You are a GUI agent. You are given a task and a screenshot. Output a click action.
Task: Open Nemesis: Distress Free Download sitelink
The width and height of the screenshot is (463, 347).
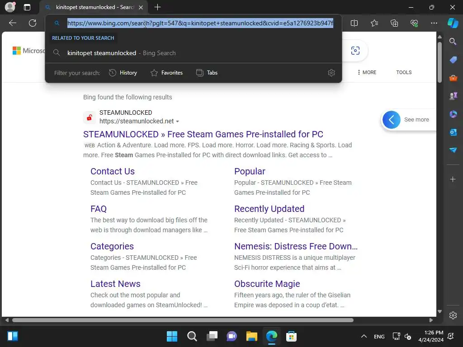[296, 246]
